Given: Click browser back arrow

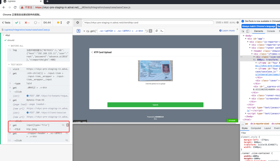Looking at the screenshot, I should coord(4,7).
